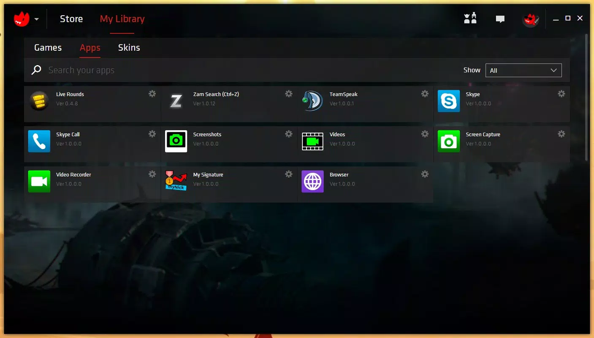Click the Video Recorder settings gear
The image size is (594, 338).
(x=152, y=174)
